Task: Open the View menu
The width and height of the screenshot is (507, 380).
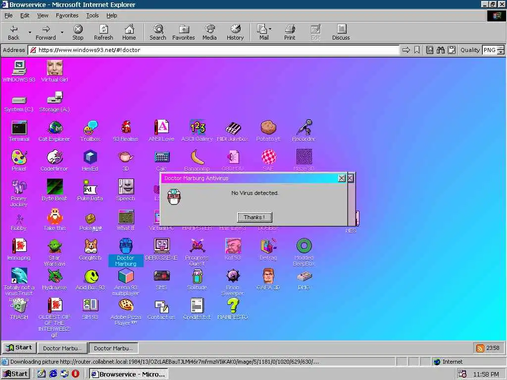Action: point(43,15)
